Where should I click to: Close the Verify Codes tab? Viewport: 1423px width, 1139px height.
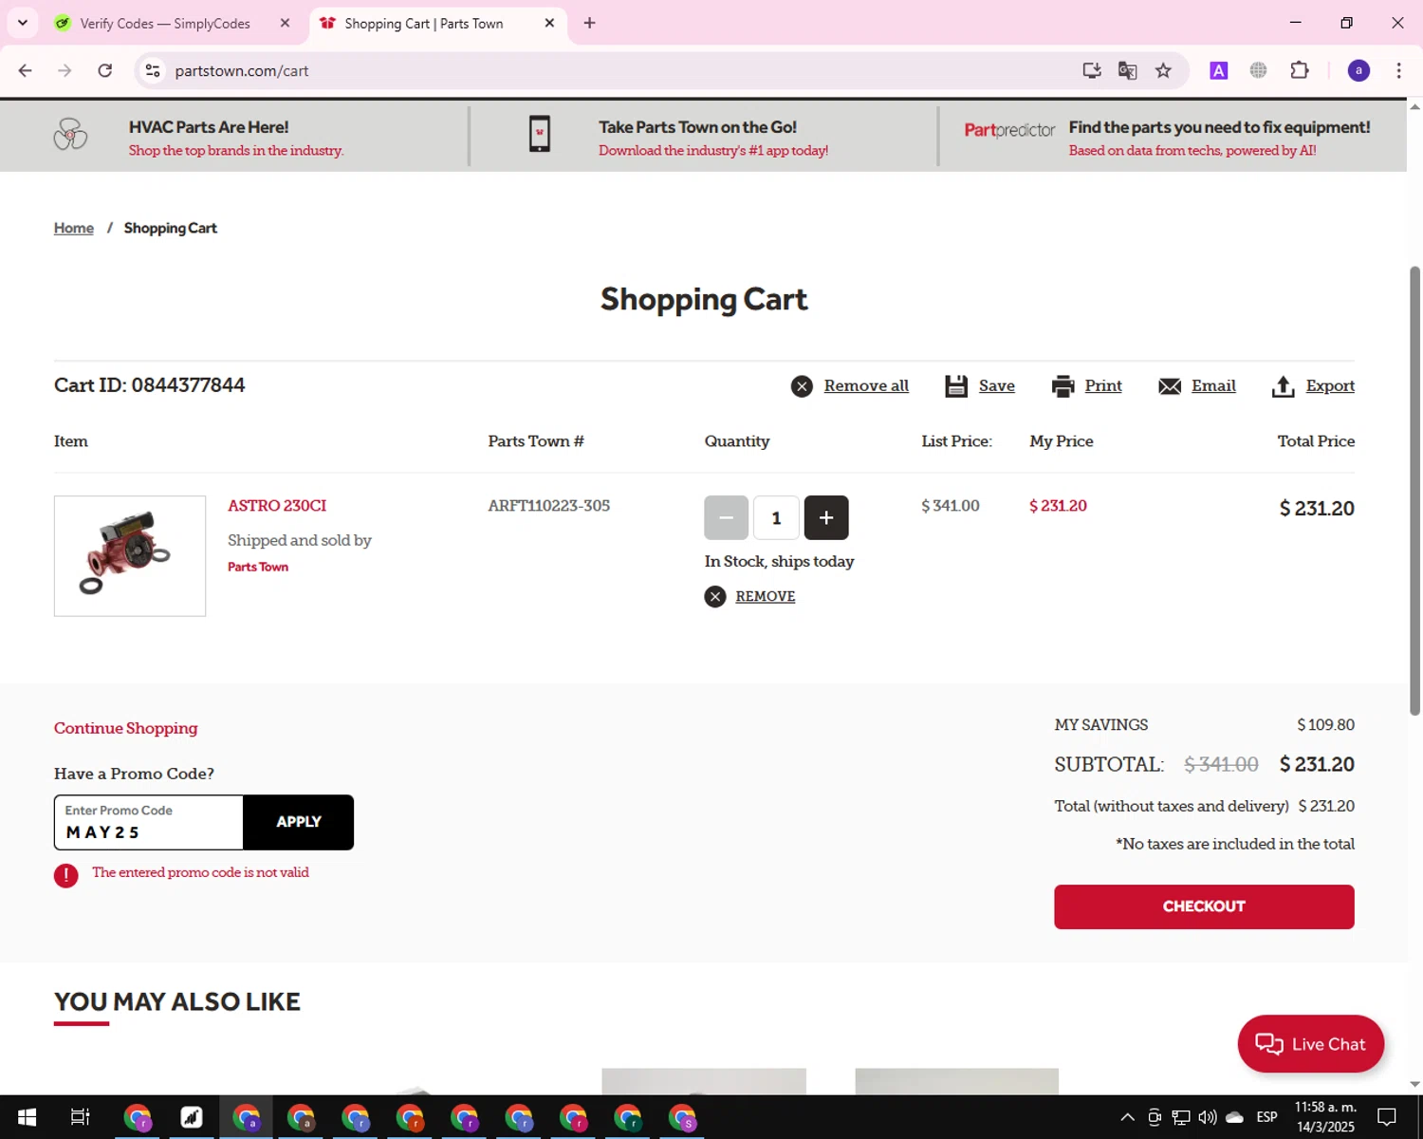(285, 24)
